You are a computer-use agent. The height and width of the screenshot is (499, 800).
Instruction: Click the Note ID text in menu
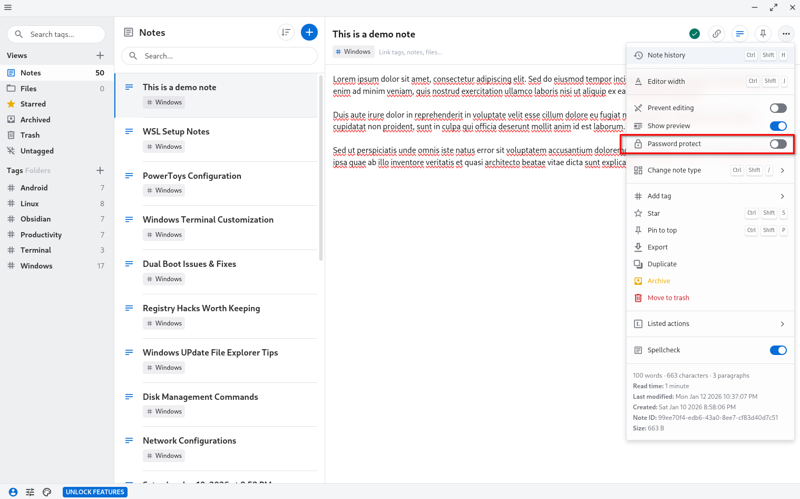[x=705, y=418]
